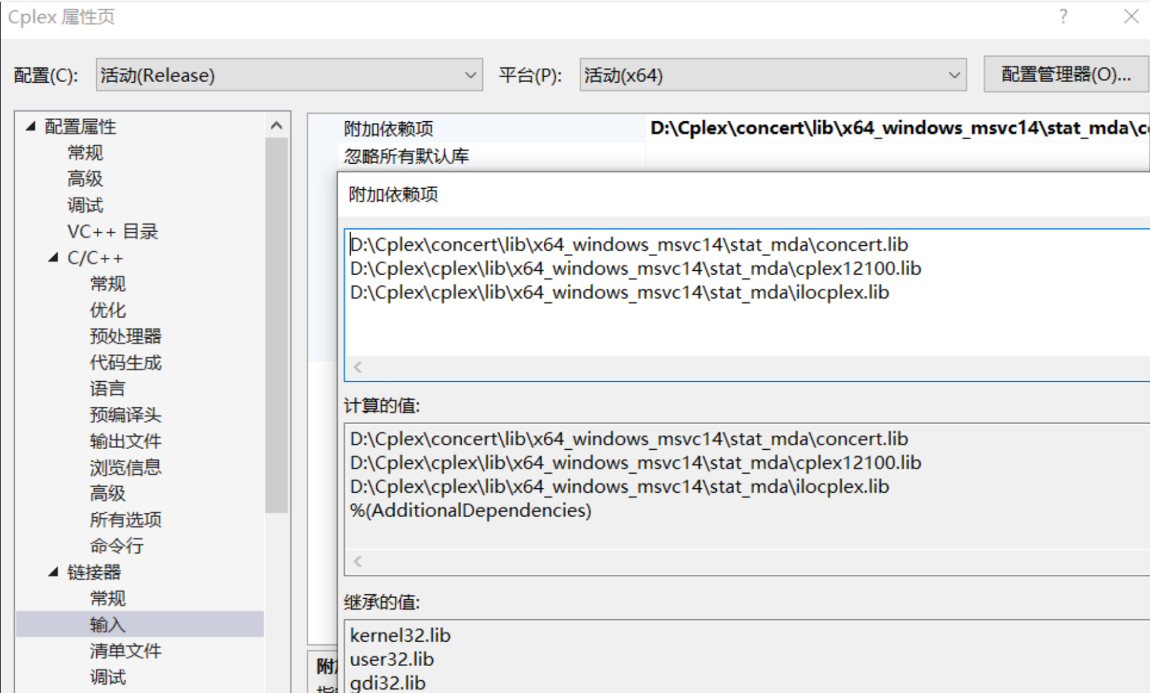Select 调试 under 链接器
Screen dimensions: 1150x693
(x=108, y=677)
